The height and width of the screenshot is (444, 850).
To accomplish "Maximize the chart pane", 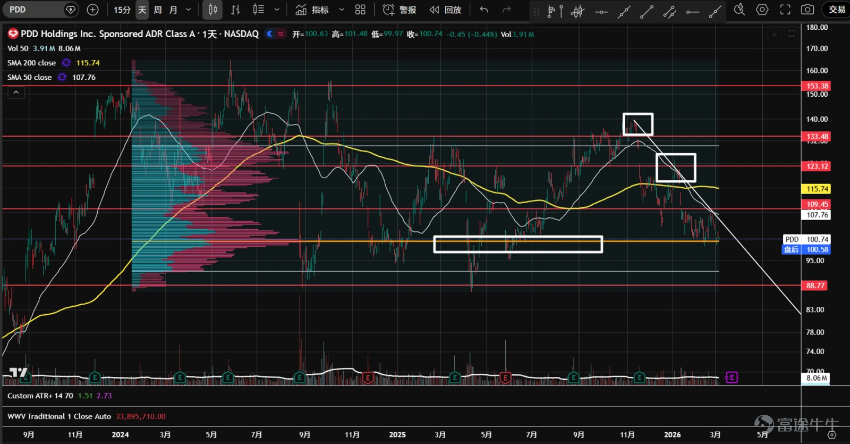I will click(x=791, y=34).
